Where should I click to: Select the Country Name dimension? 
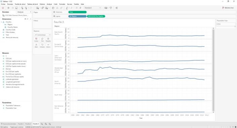point(12,27)
